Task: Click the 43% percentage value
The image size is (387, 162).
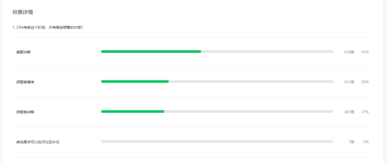Action: tap(365, 52)
